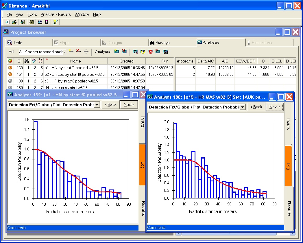This screenshot has height=243, width=303.
Task: Switch to the Data tab
Action: pyautogui.click(x=29, y=43)
